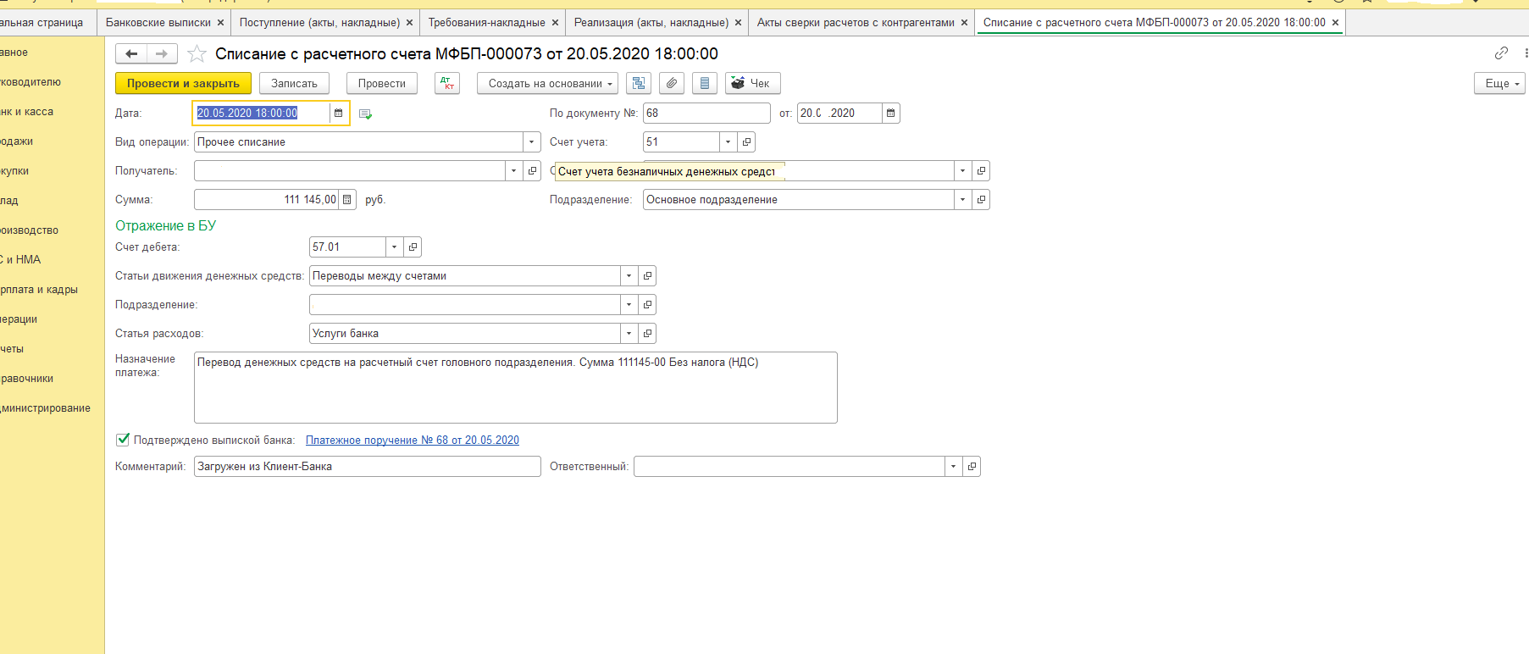The height and width of the screenshot is (654, 1529).
Task: Click the Ответственный input field
Action: [x=789, y=466]
